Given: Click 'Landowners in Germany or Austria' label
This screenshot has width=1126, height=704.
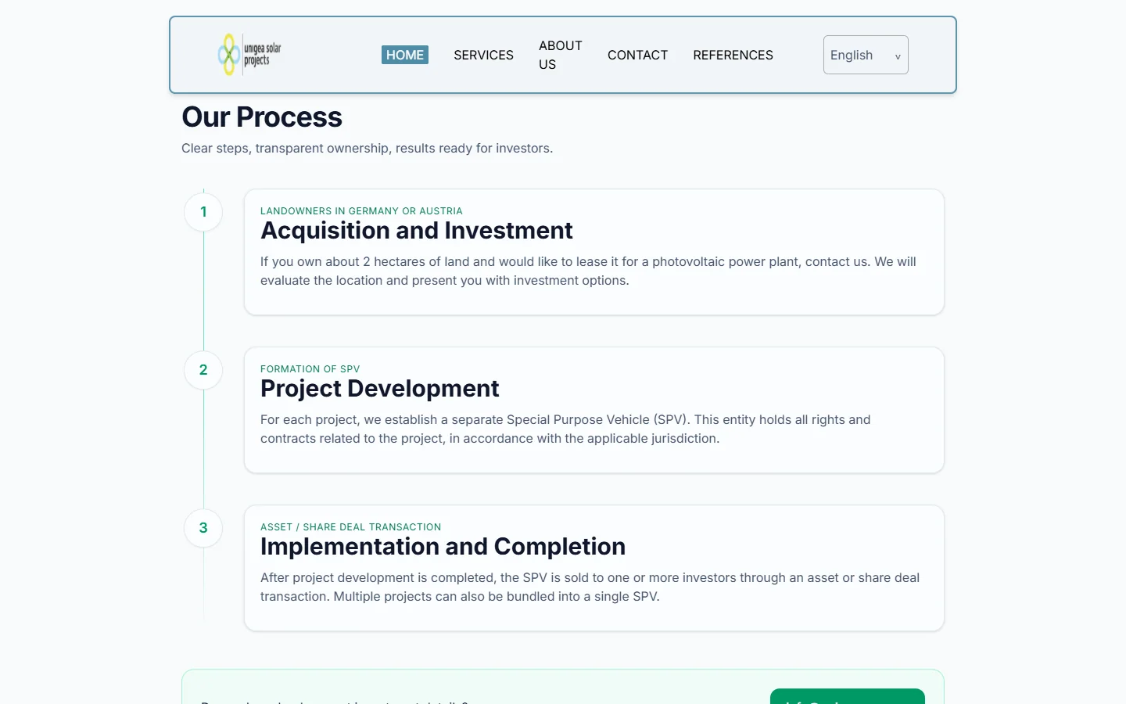Looking at the screenshot, I should pyautogui.click(x=361, y=211).
